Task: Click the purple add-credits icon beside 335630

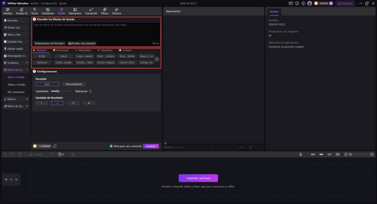Action: tap(331, 3)
